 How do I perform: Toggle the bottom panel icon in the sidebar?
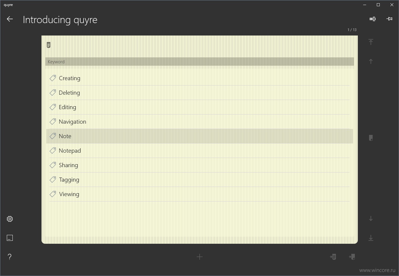click(x=10, y=238)
